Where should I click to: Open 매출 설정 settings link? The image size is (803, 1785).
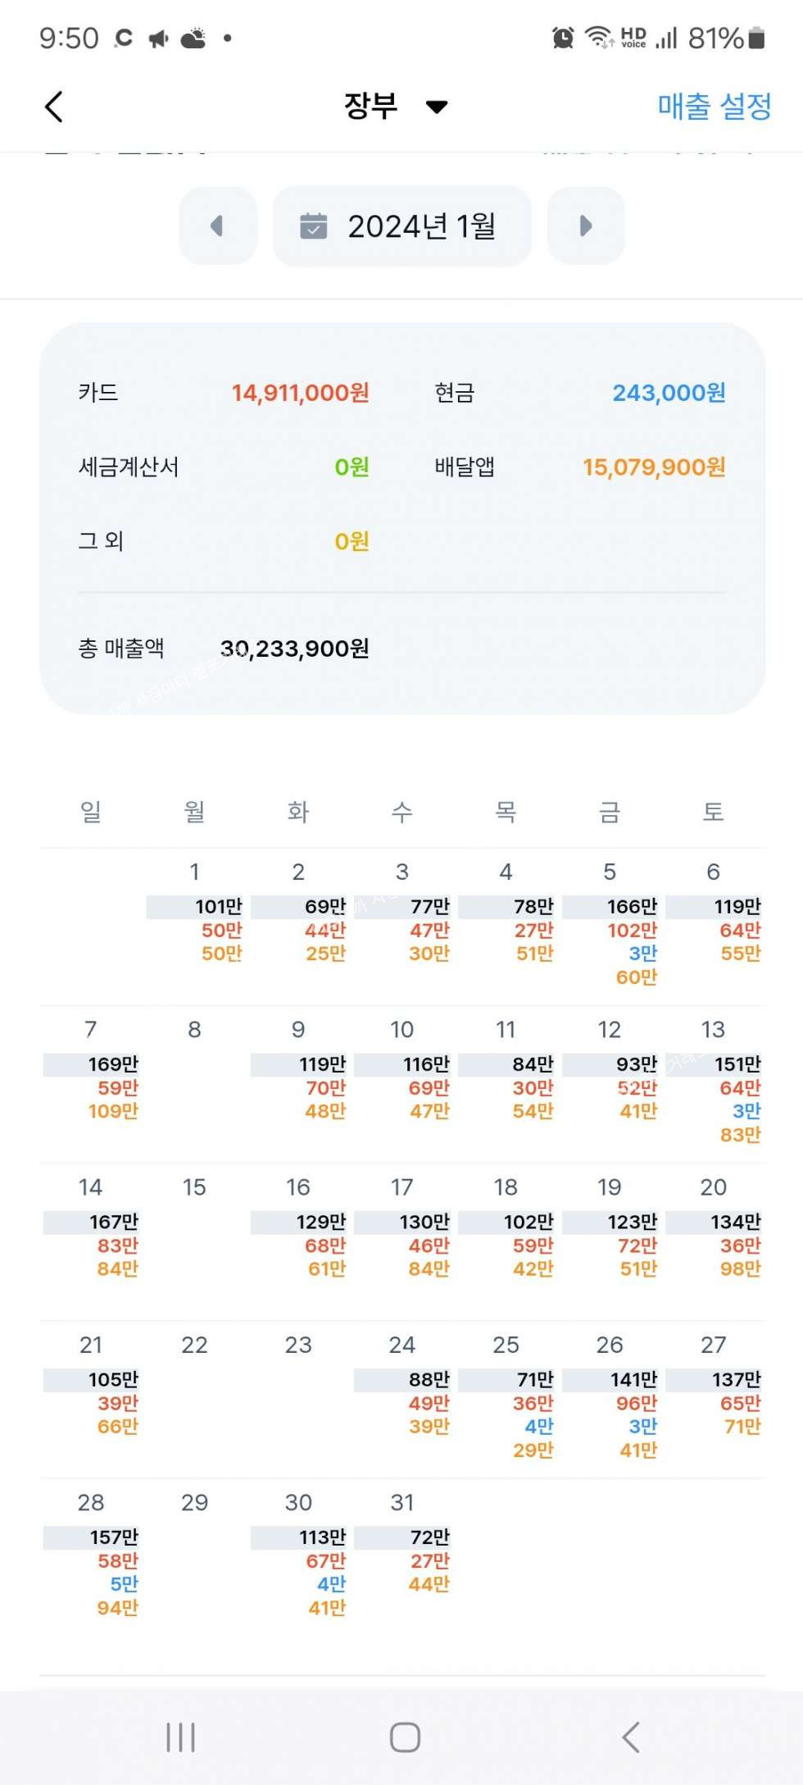(x=714, y=107)
